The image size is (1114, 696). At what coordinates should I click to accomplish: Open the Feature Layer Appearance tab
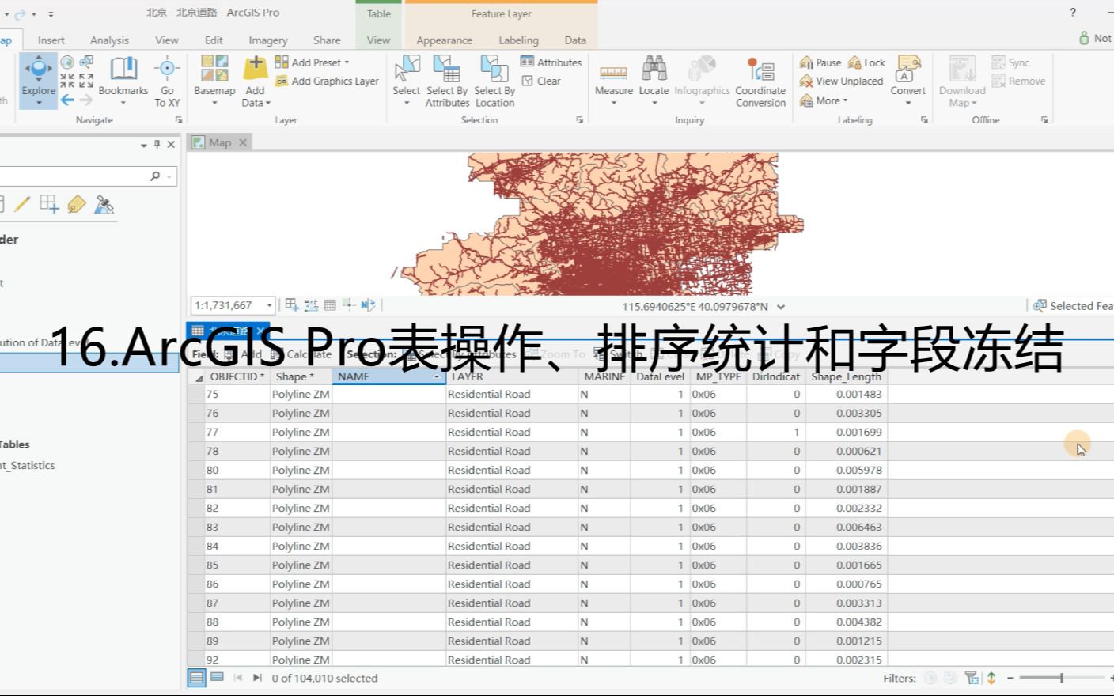pyautogui.click(x=444, y=40)
